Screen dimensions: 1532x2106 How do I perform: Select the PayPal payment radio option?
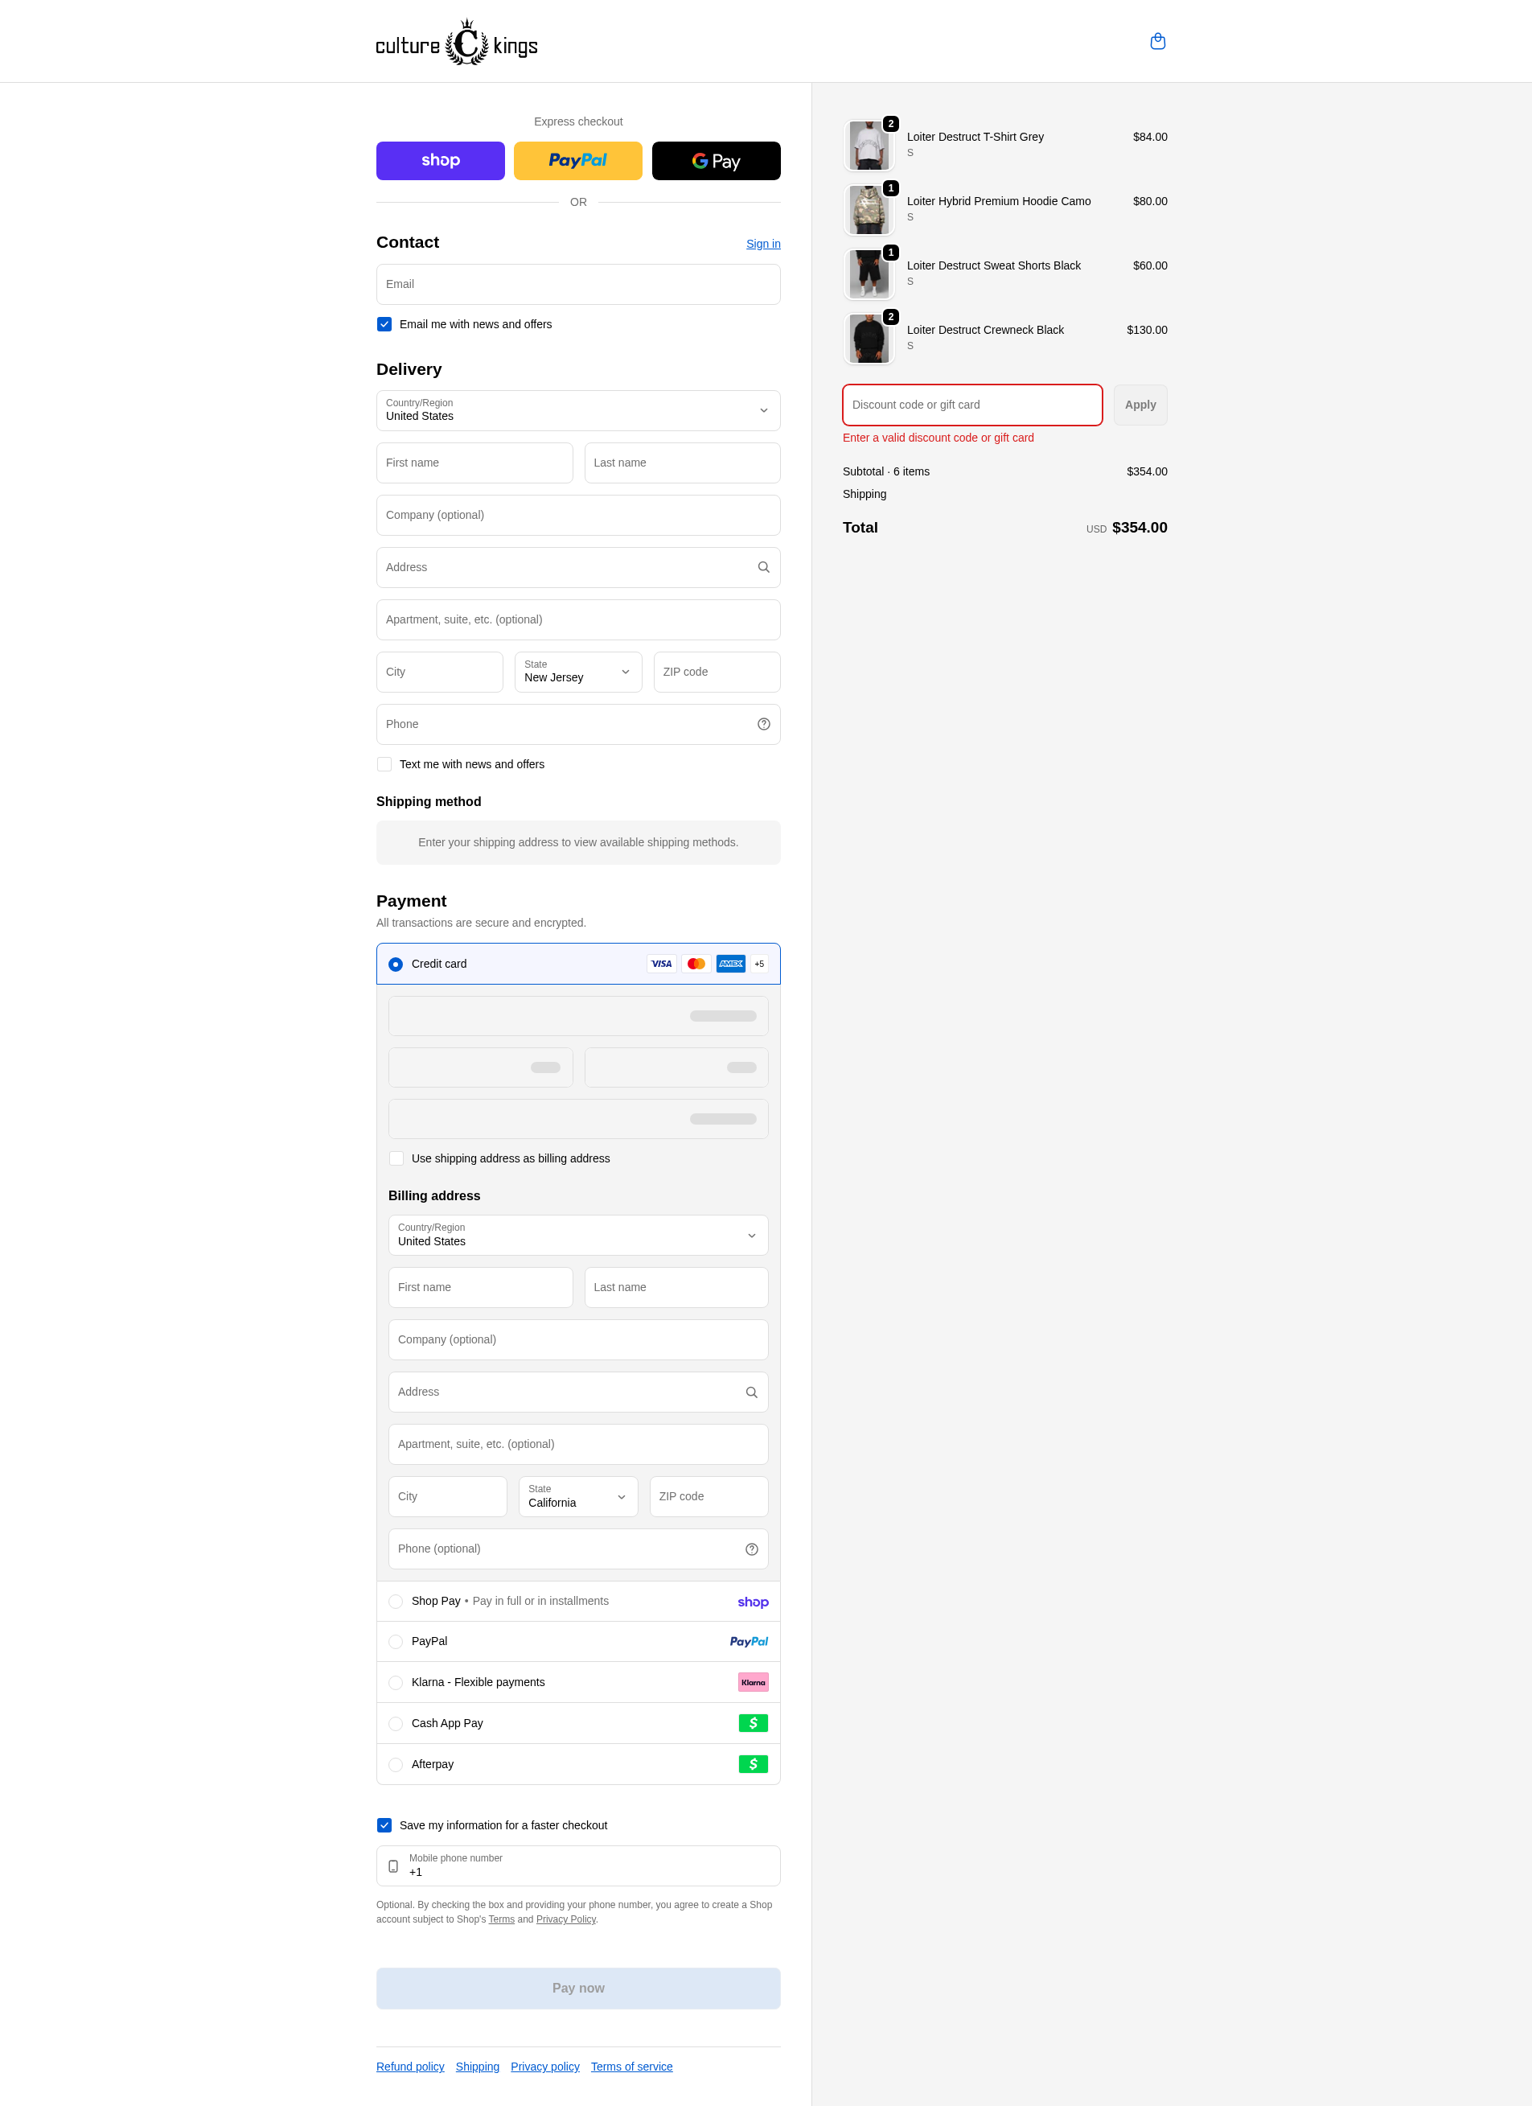pyautogui.click(x=396, y=1641)
